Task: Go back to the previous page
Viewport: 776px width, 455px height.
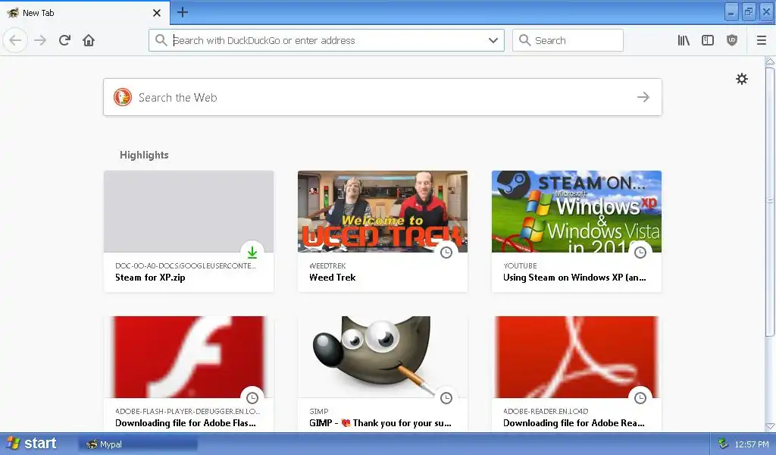Action: [15, 40]
